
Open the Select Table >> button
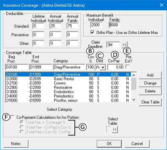coord(115,129)
